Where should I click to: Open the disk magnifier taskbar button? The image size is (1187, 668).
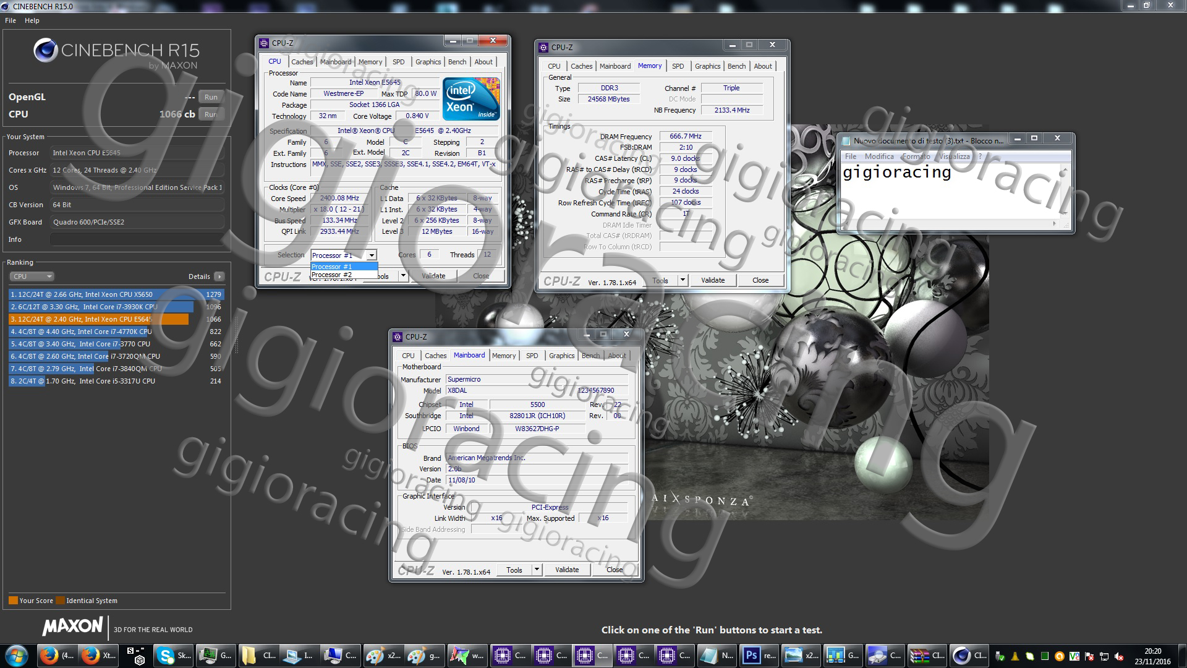885,656
